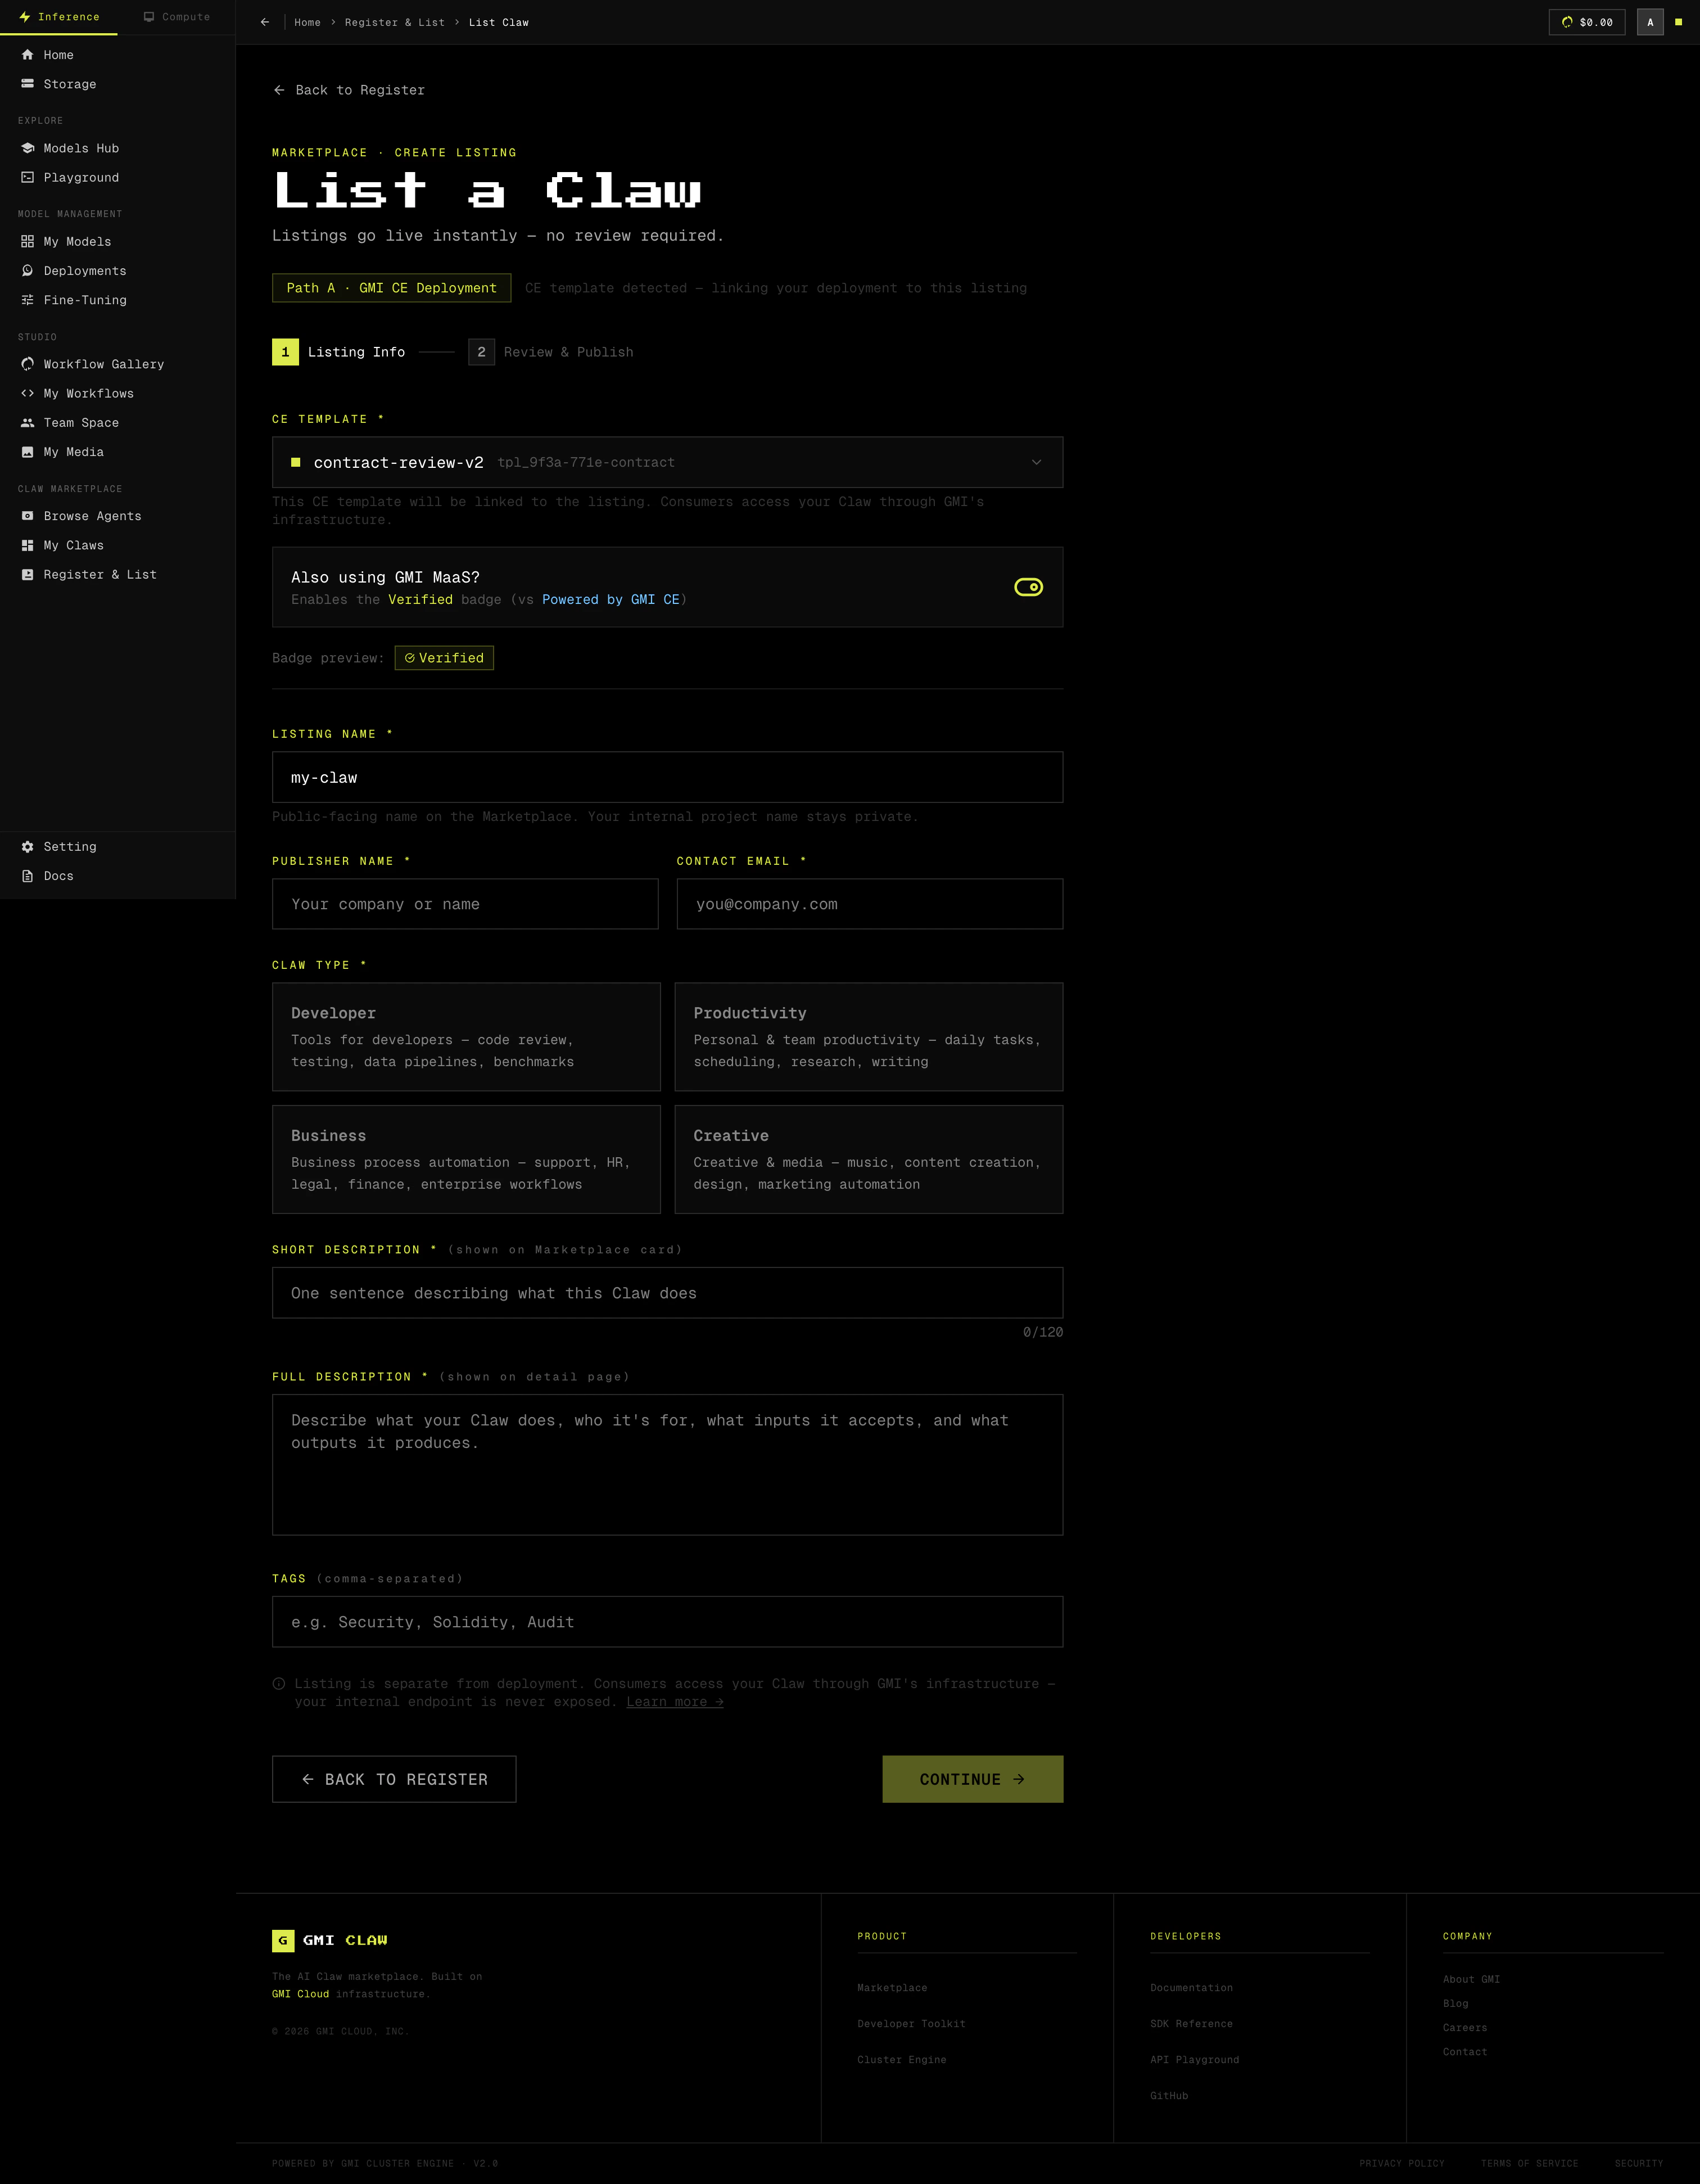Open Deployments in the sidebar

[x=84, y=271]
